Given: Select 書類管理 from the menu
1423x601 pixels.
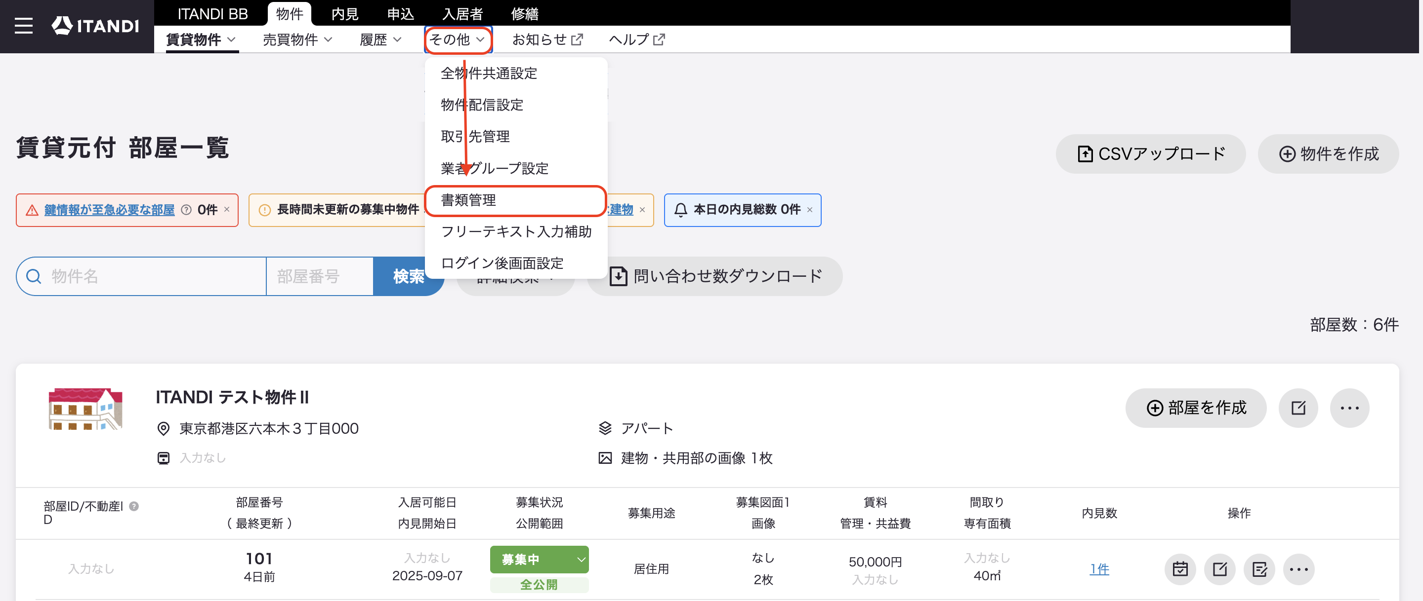Looking at the screenshot, I should (516, 200).
